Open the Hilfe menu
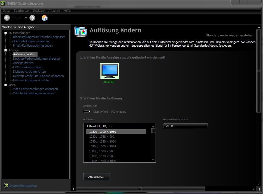The image size is (263, 194). 67,11
